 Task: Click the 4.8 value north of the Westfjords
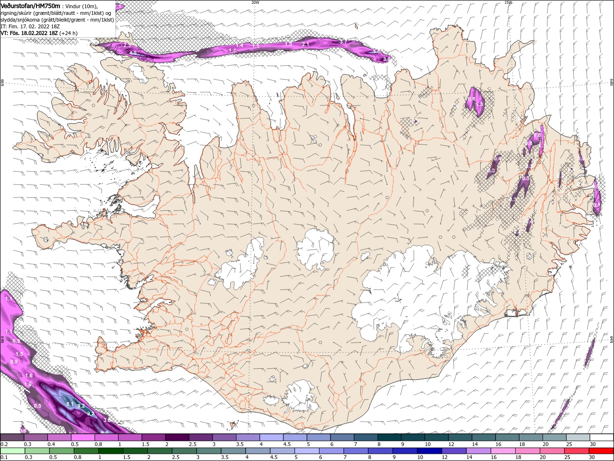[x=133, y=53]
